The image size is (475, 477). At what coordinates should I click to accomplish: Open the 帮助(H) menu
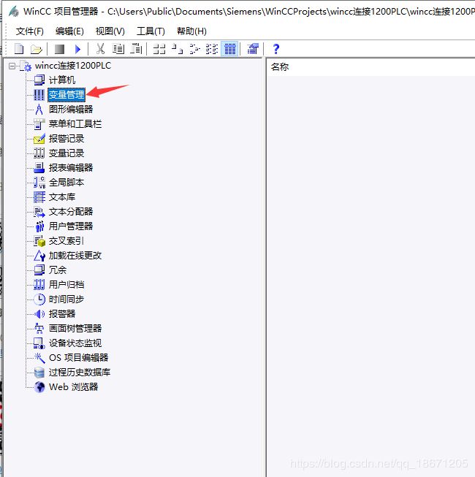(x=191, y=31)
